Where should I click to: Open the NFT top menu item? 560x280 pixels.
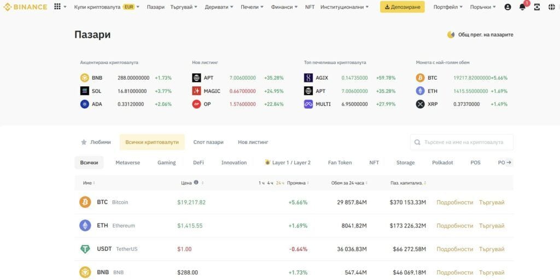pos(310,7)
